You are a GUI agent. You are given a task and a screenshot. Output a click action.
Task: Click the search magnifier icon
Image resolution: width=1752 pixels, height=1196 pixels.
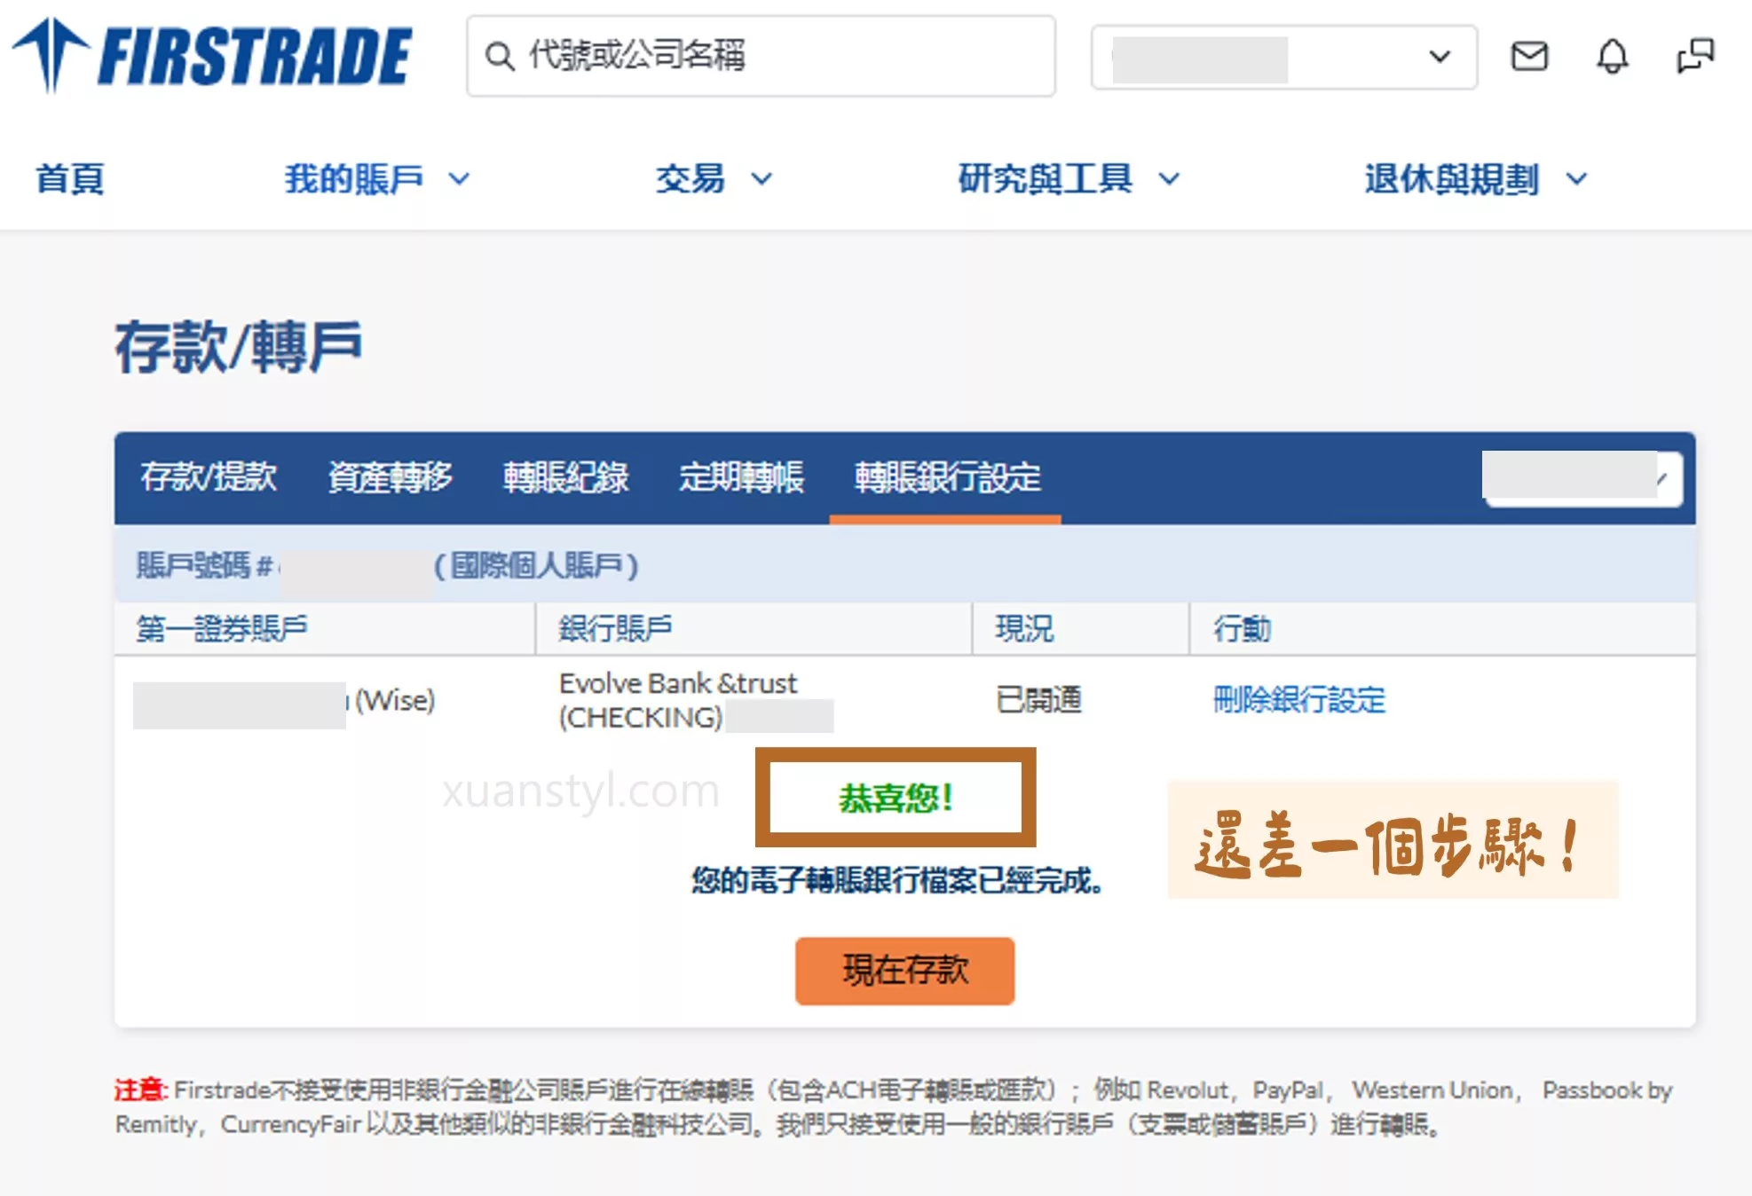pos(500,56)
